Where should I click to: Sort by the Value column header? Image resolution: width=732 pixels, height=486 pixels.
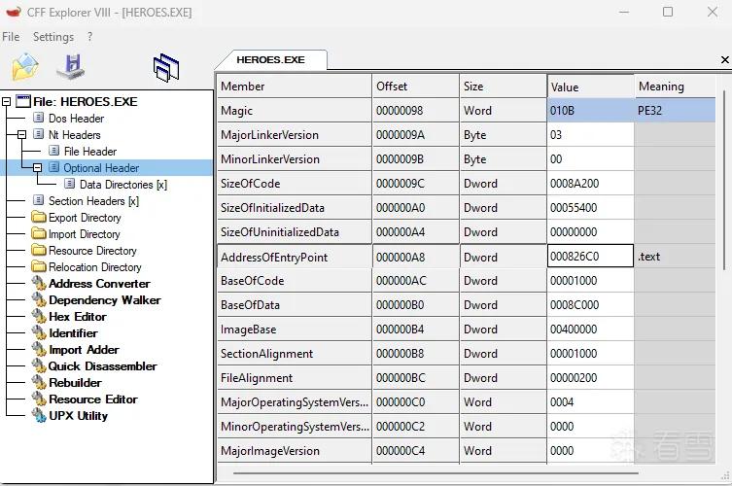[x=590, y=87]
